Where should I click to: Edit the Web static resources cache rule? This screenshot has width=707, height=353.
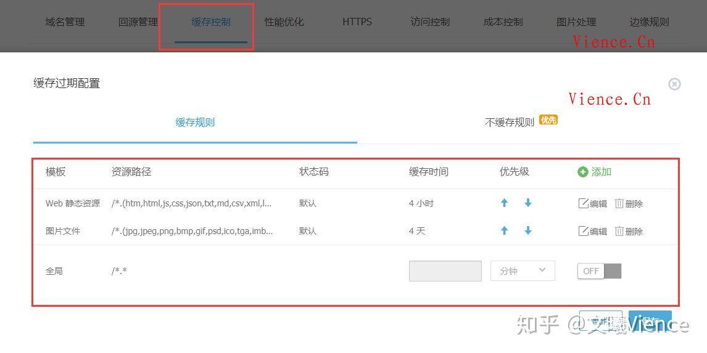[592, 203]
